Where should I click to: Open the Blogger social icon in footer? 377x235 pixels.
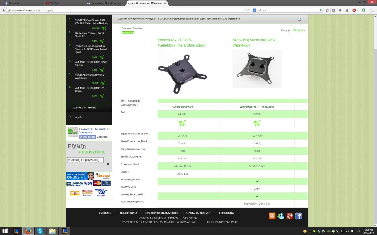pyautogui.click(x=272, y=216)
